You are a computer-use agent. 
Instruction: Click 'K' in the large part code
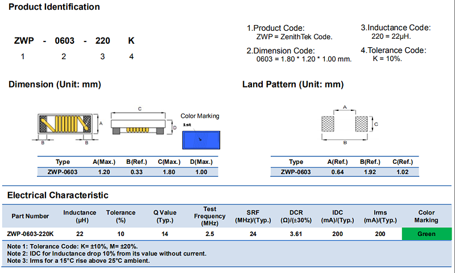[x=131, y=41]
